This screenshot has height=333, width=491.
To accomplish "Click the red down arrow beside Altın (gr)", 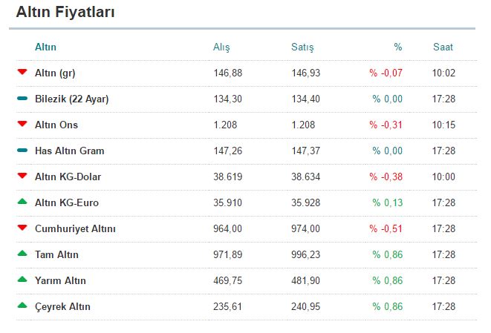I will click(22, 72).
